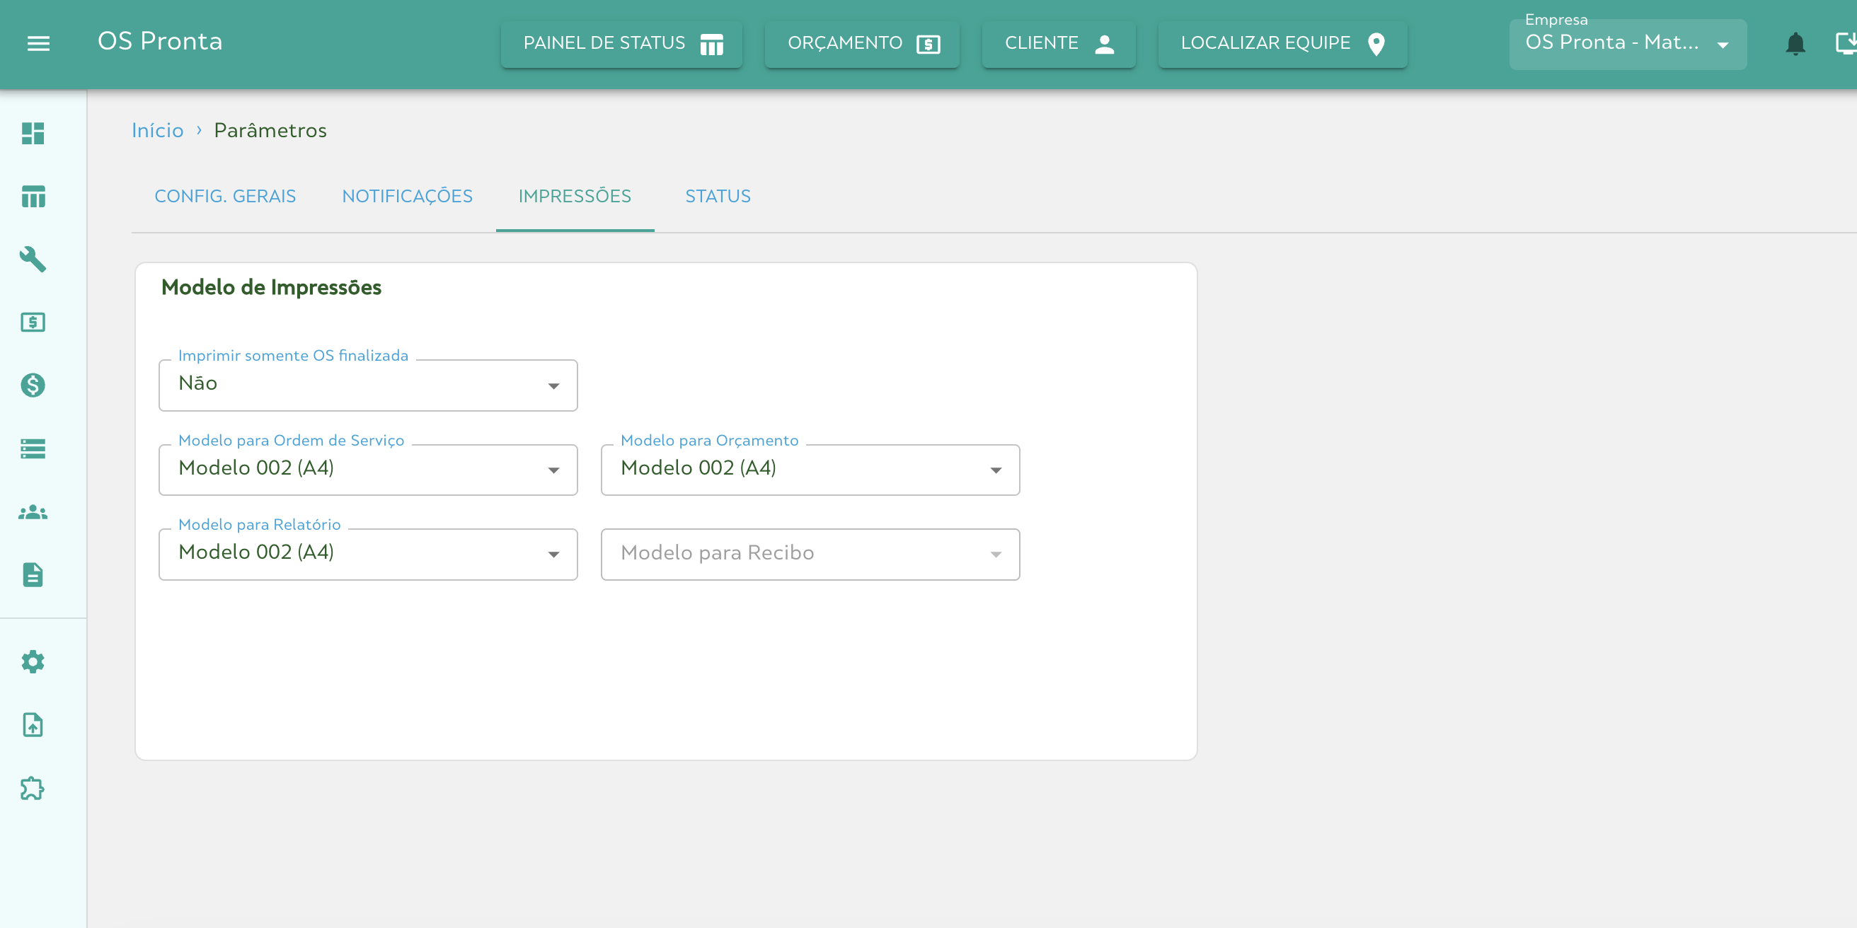The height and width of the screenshot is (928, 1857).
Task: Click the Localizar Equipe button
Action: click(x=1282, y=44)
